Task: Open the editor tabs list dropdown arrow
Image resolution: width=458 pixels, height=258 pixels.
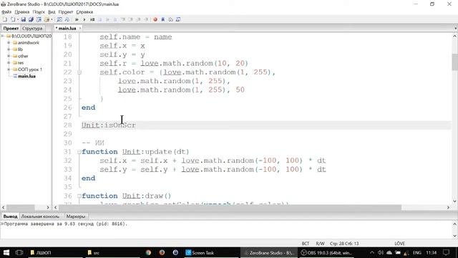Action: point(455,29)
